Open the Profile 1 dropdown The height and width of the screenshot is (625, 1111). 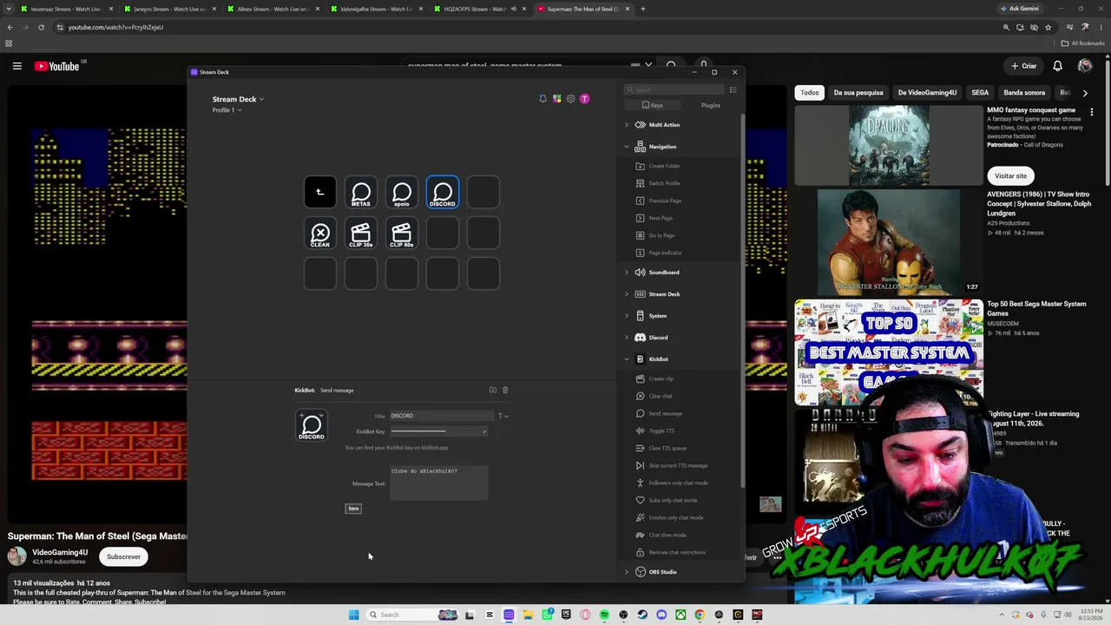point(227,110)
